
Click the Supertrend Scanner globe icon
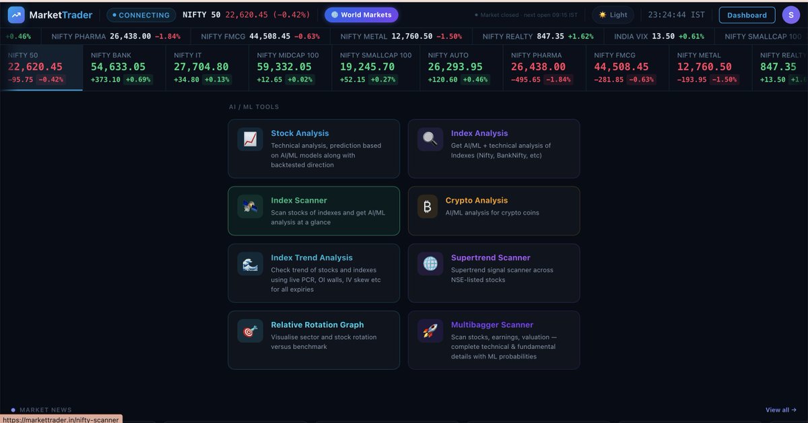[430, 263]
